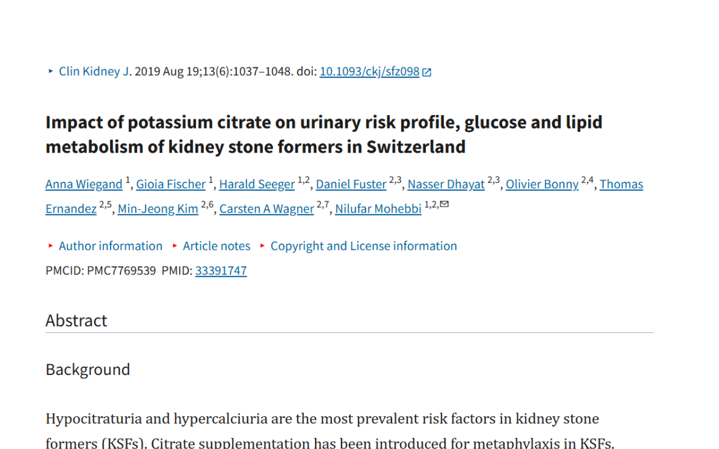Select author Gioia Fischer
This screenshot has height=449, width=719.
click(171, 184)
